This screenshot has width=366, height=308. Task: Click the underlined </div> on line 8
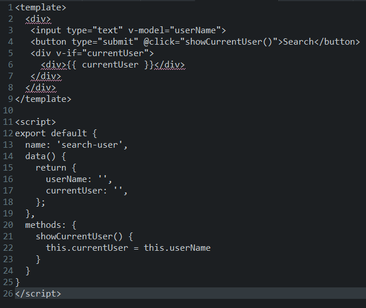(41, 88)
